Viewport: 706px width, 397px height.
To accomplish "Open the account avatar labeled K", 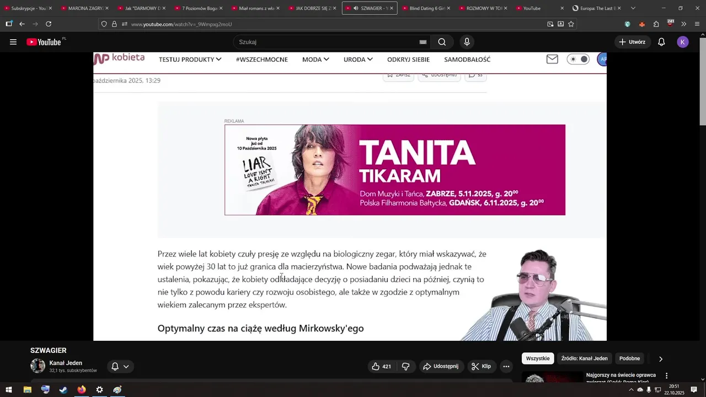I will coord(683,42).
